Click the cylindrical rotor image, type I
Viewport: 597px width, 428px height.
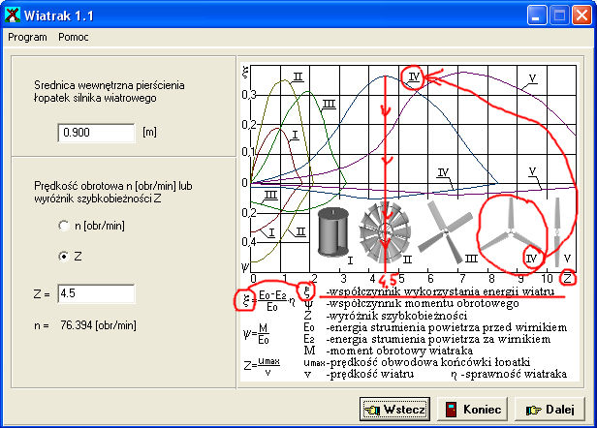pos(333,232)
